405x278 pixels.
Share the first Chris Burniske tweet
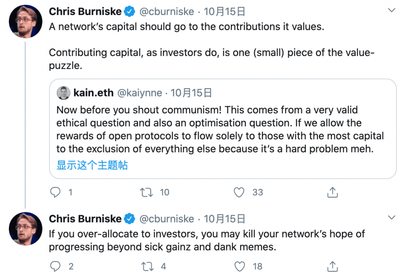pyautogui.click(x=332, y=192)
